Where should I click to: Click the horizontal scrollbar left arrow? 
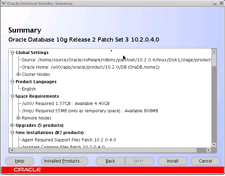[12, 150]
